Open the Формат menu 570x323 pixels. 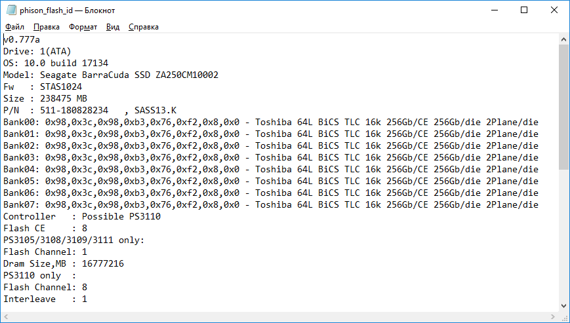coord(83,27)
